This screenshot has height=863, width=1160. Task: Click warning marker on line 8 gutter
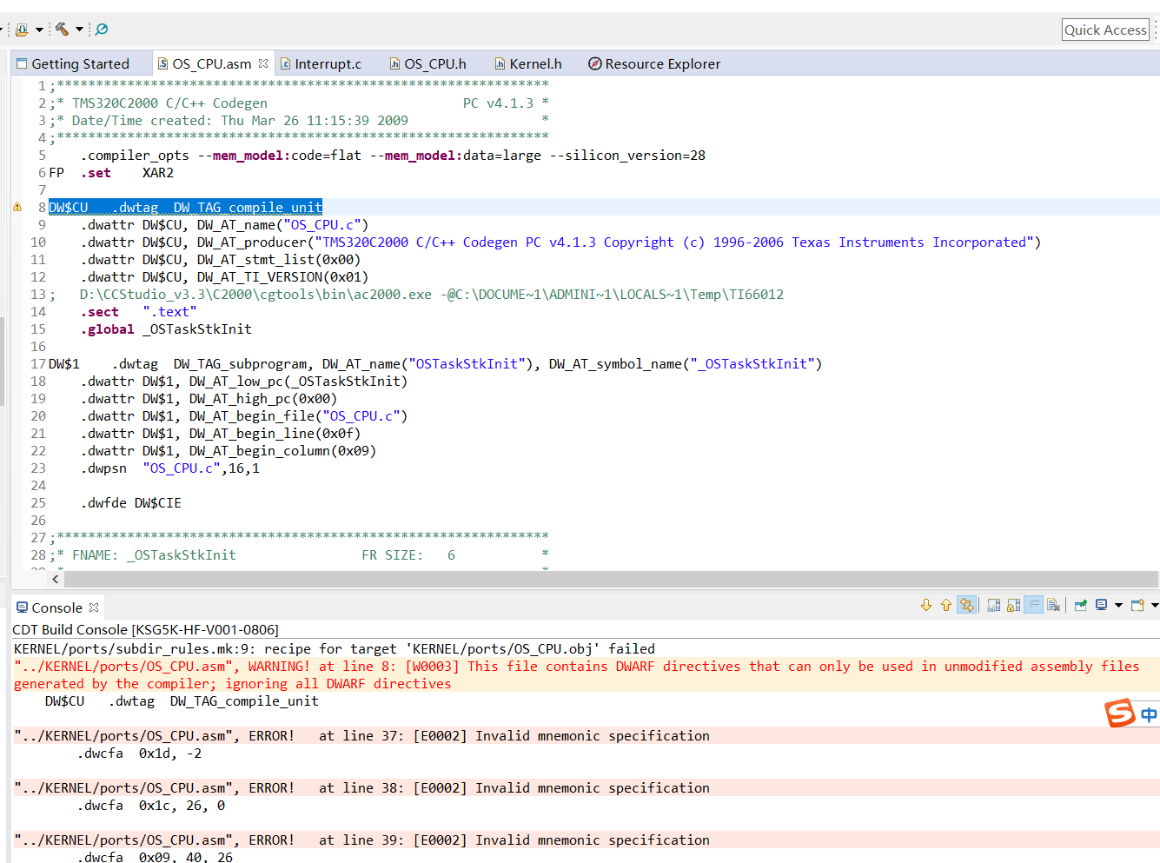click(17, 208)
